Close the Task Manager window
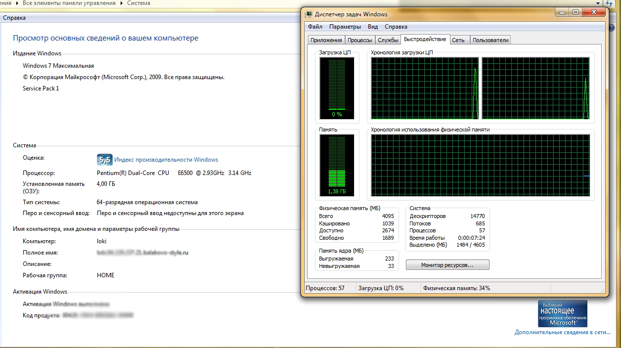 (x=593, y=12)
